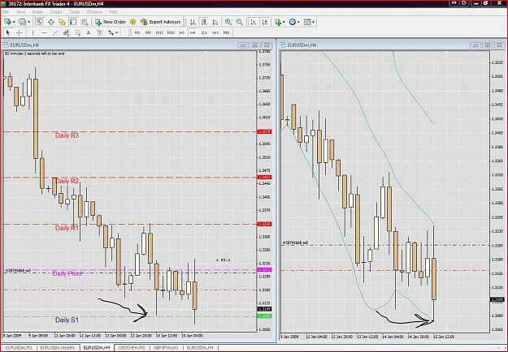Open the Strategy Tester icon
The width and height of the screenshot is (508, 352).
pos(85,22)
